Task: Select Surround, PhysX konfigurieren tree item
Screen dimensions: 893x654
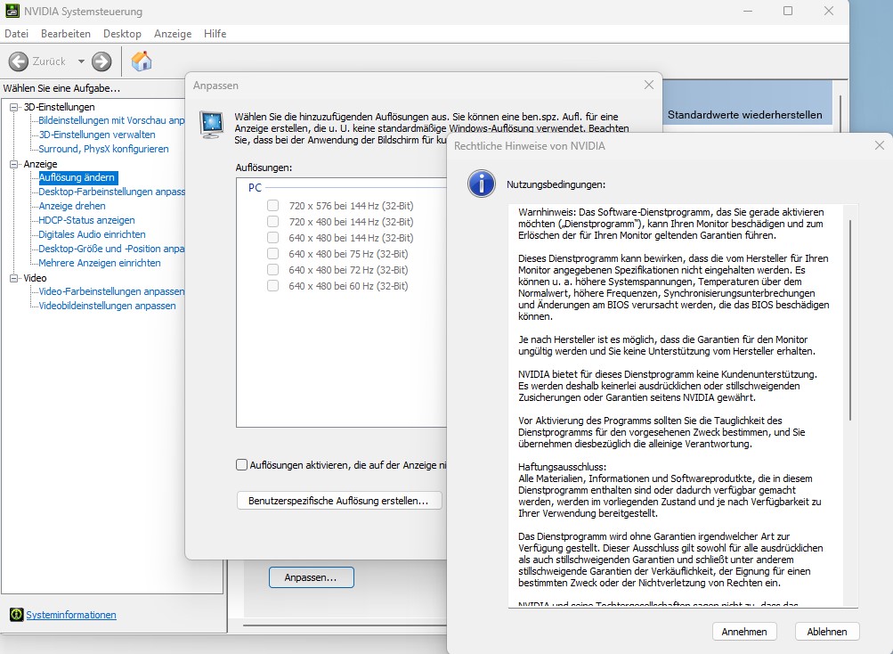Action: (103, 149)
